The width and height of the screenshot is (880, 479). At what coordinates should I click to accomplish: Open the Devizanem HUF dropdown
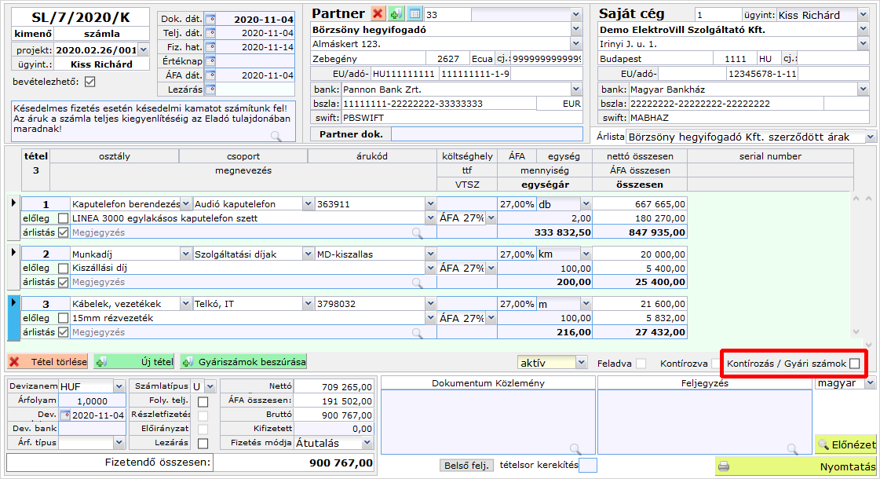point(119,386)
